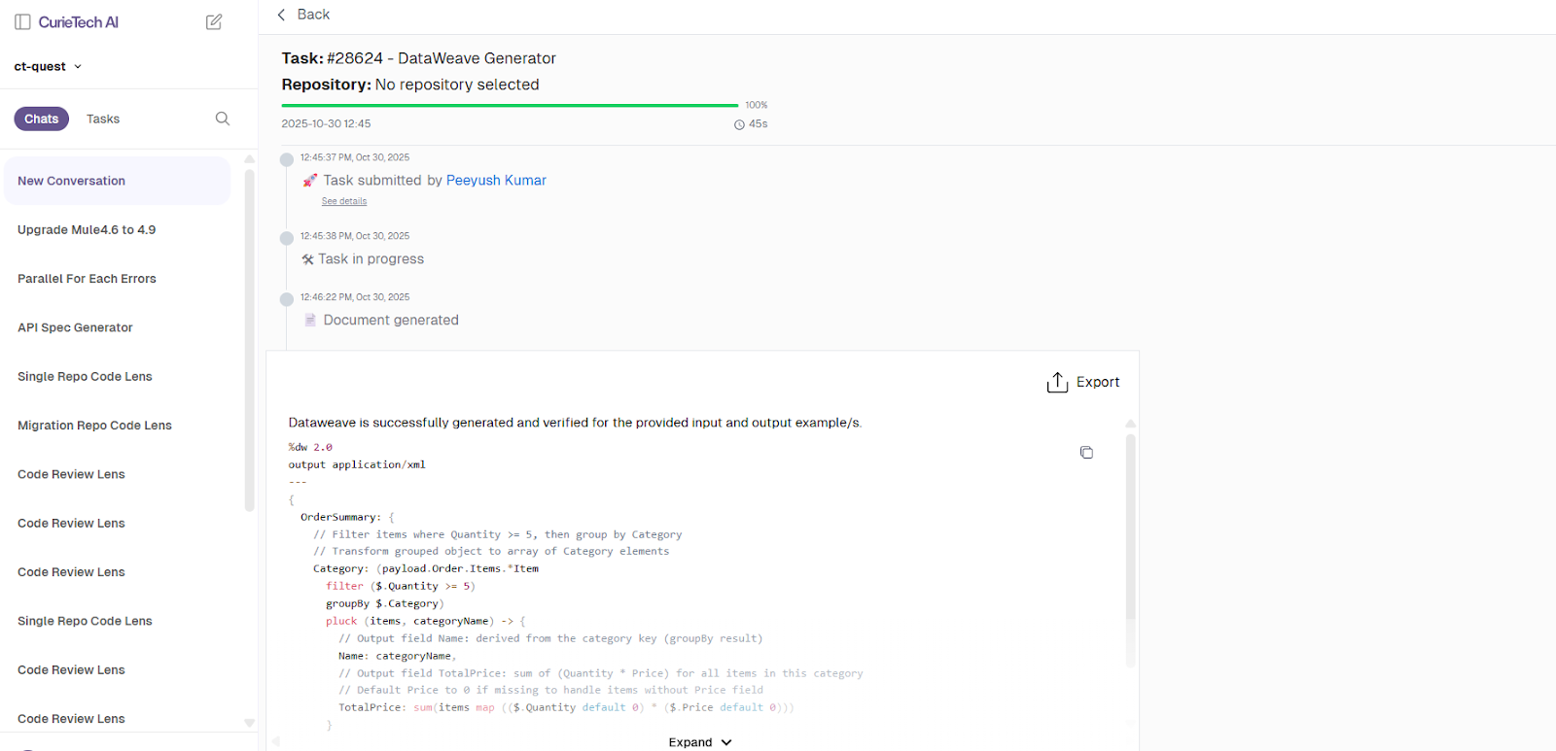Open the Peeyush Kumar profile link
This screenshot has height=751, width=1556.
click(496, 180)
